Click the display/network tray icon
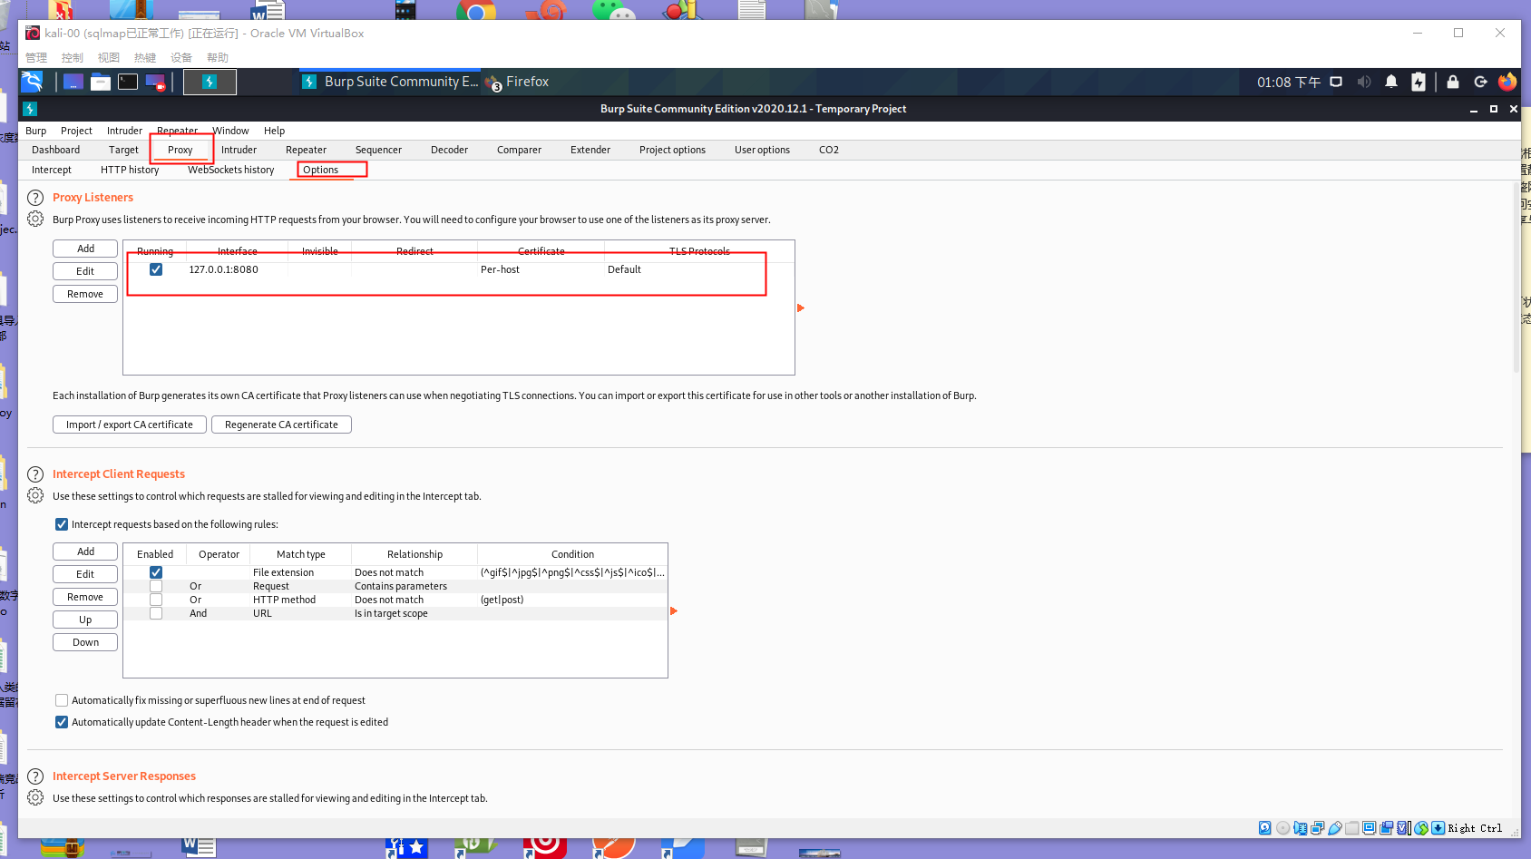Viewport: 1531px width, 859px height. pos(1336,82)
